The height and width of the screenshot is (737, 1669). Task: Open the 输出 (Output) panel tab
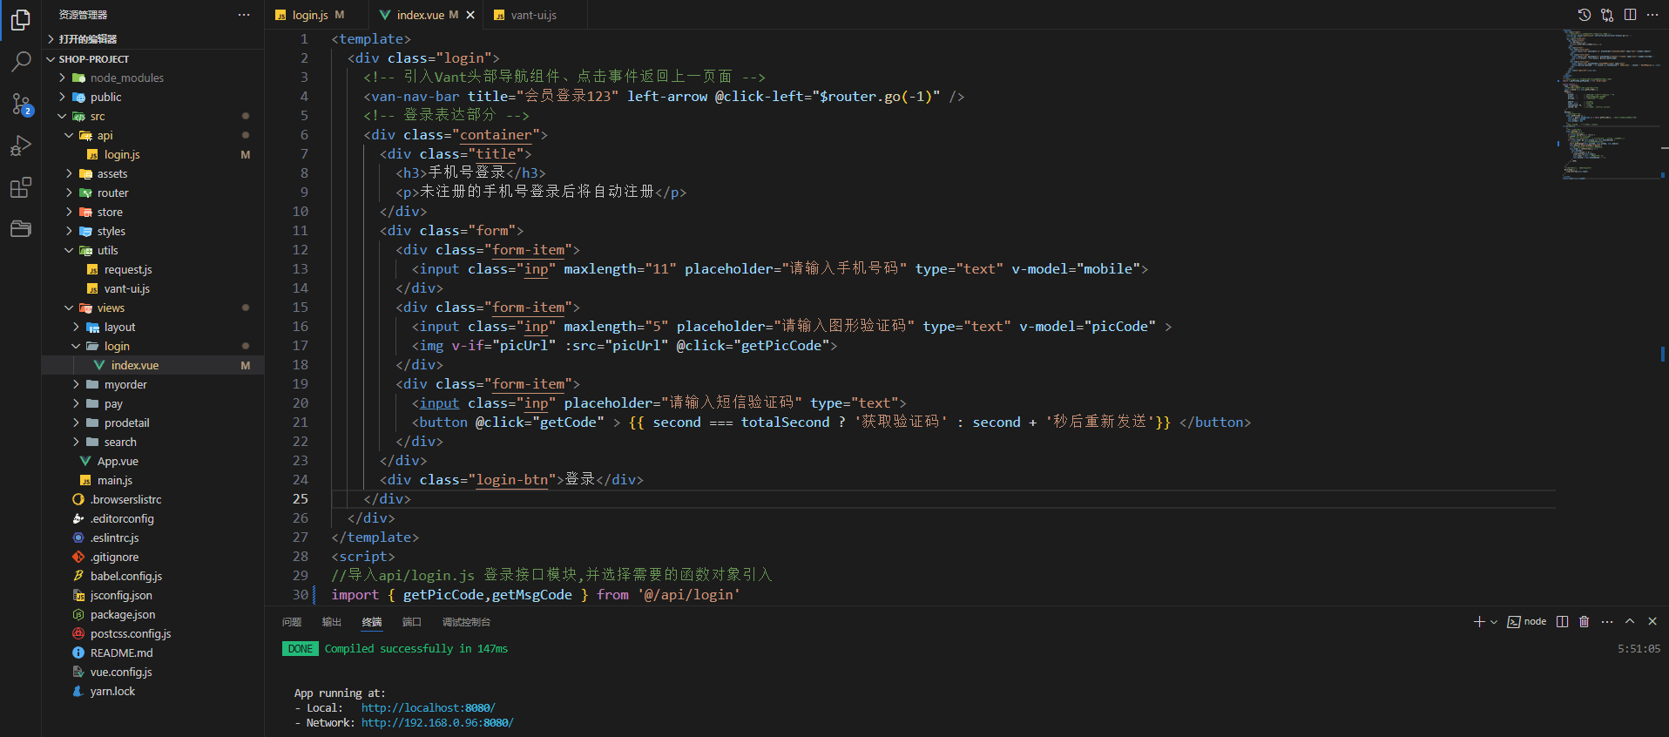[332, 622]
